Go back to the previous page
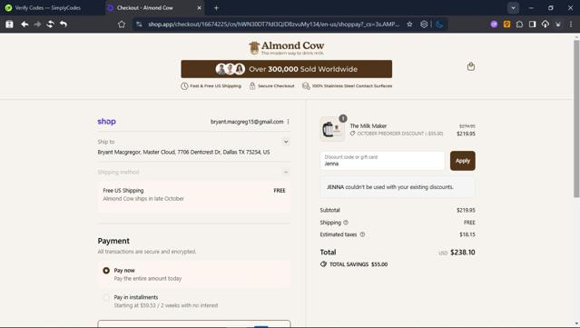Viewport: 580px width, 328px height. point(25,24)
